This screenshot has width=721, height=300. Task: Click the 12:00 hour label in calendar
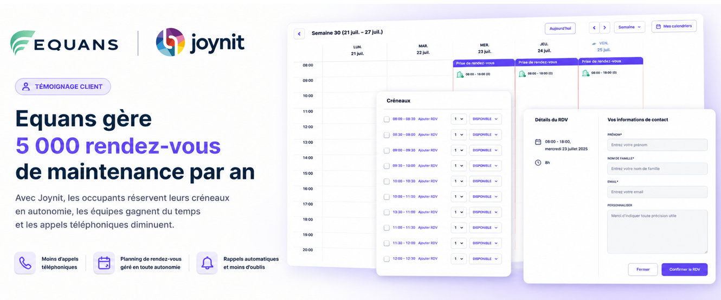[x=308, y=127]
